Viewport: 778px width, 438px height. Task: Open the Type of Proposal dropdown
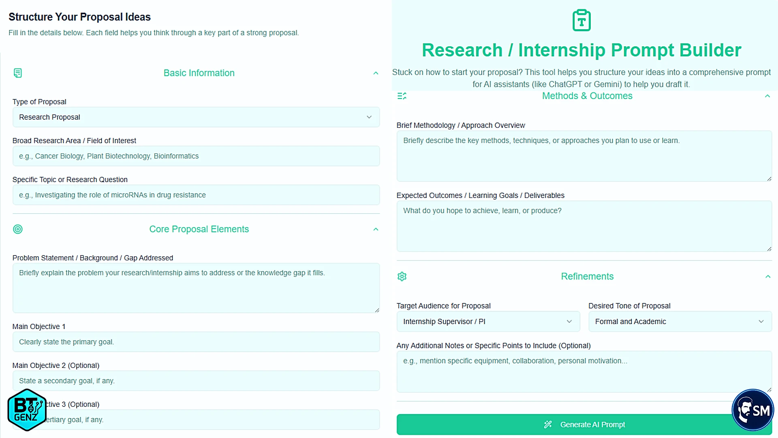[196, 117]
